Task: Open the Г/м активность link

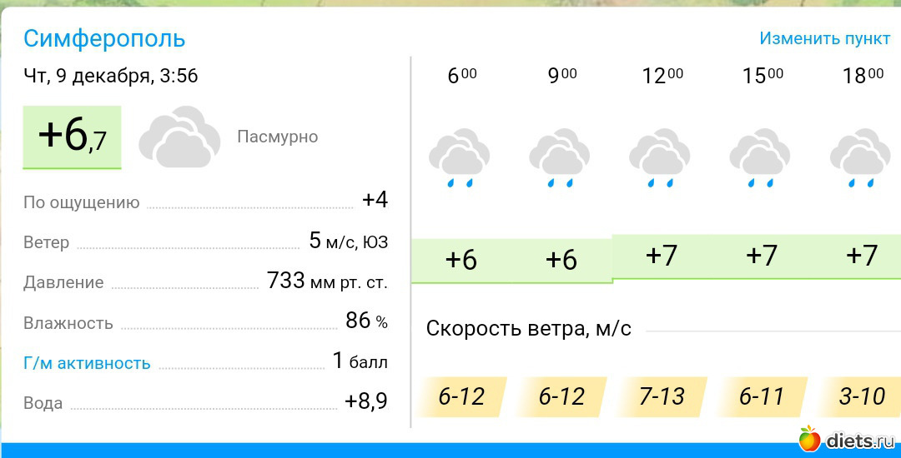Action: pos(87,363)
